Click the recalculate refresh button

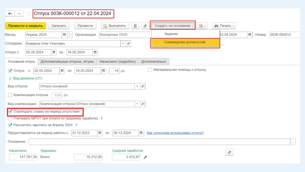pyautogui.click(x=229, y=152)
